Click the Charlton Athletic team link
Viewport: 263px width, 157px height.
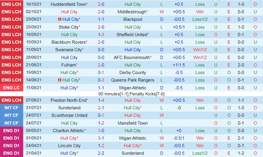68,131
